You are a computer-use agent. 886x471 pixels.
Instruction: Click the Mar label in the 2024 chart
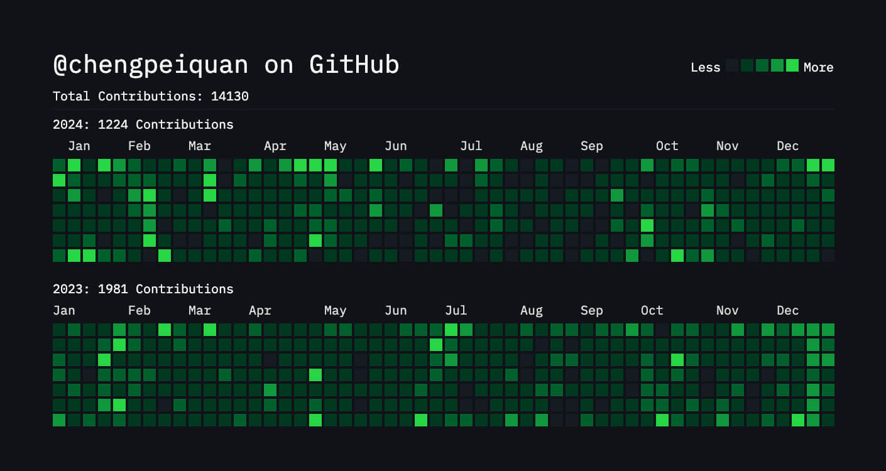coord(200,146)
